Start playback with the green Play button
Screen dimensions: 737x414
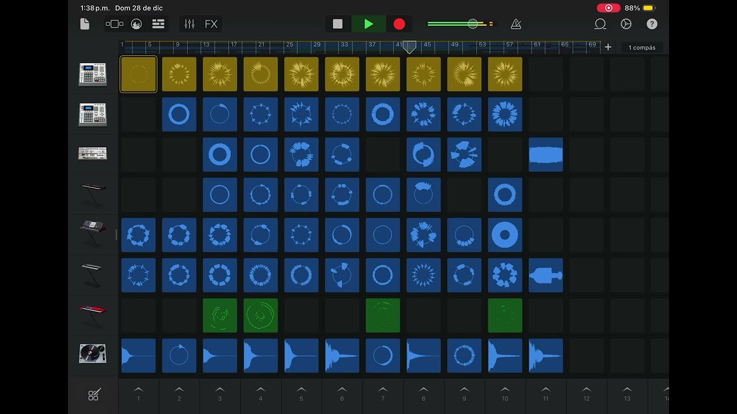click(x=368, y=24)
